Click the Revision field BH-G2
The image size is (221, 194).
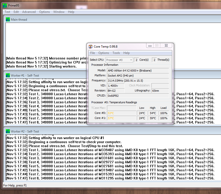pyautogui.click(x=116, y=91)
